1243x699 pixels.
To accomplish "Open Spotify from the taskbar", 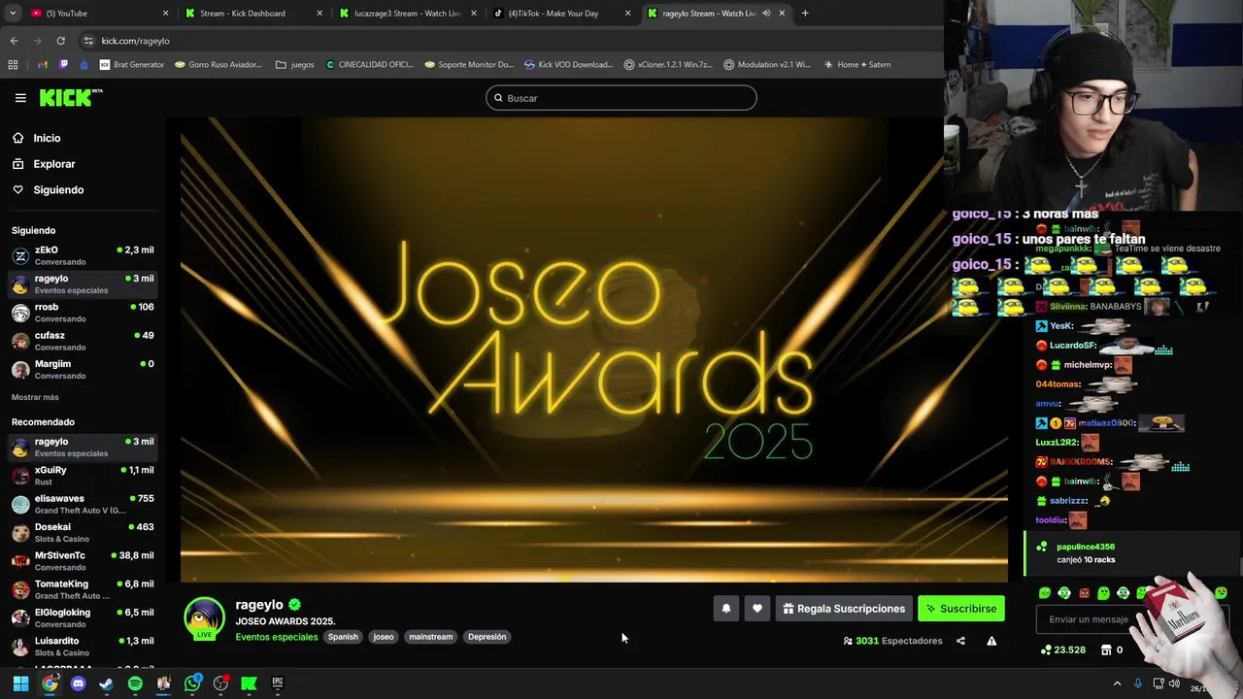I will click(x=135, y=683).
